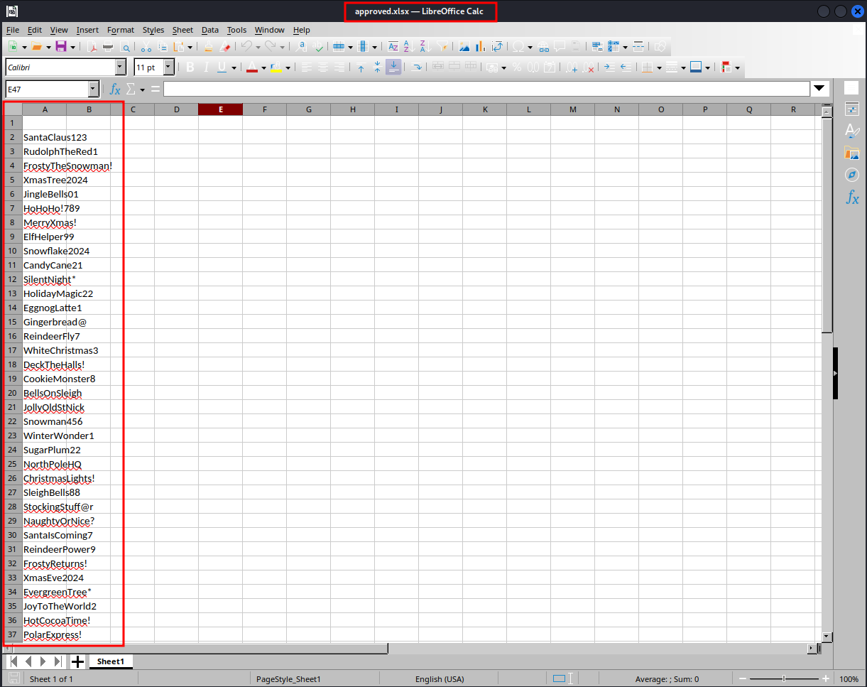Image resolution: width=867 pixels, height=687 pixels.
Task: Click the Save document icon
Action: 60,47
